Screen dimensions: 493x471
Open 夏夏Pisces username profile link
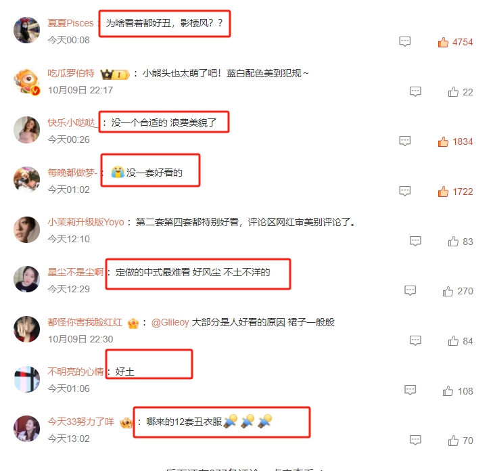click(71, 23)
